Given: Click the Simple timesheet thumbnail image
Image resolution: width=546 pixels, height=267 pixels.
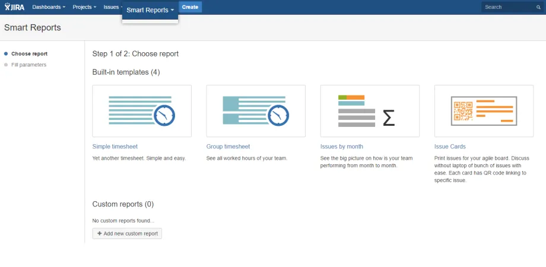Looking at the screenshot, I should point(142,111).
